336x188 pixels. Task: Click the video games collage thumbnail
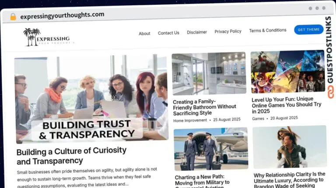pyautogui.click(x=288, y=71)
